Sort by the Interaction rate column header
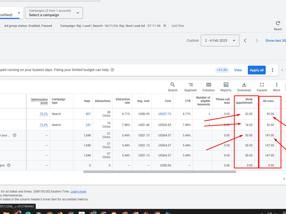 [x=123, y=101]
